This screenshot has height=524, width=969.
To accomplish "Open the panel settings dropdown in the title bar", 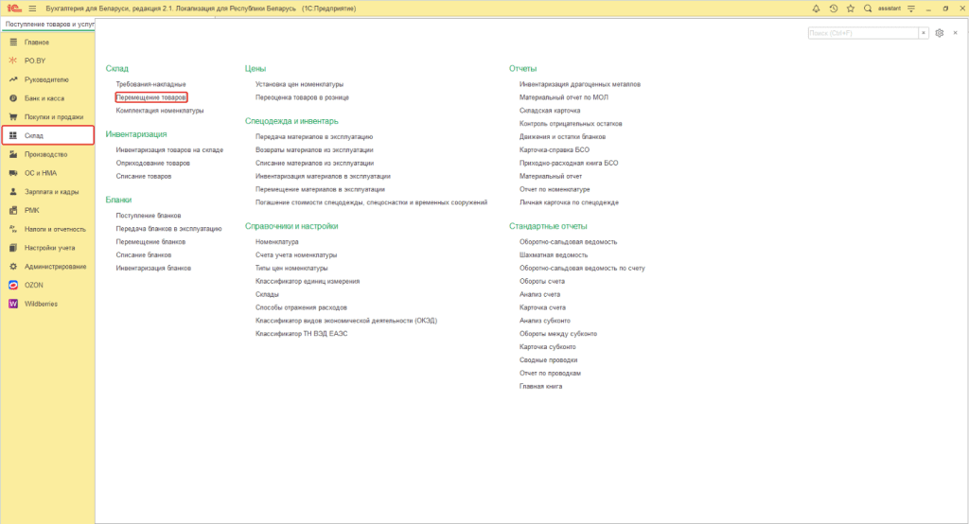I will tap(911, 9).
